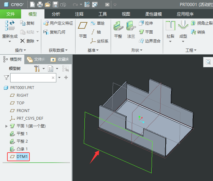Click the Regenerate icon in title toolbar
The width and height of the screenshot is (213, 181).
[87, 4]
